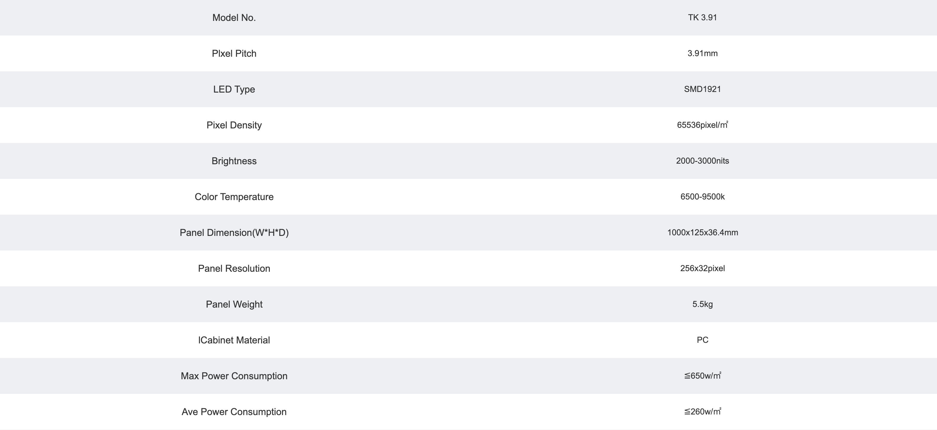Click the Brightness label
Viewport: 937px width, 430px height.
tap(234, 161)
